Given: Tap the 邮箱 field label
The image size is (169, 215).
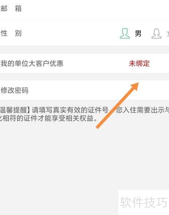Looking at the screenshot, I should (x=11, y=9).
